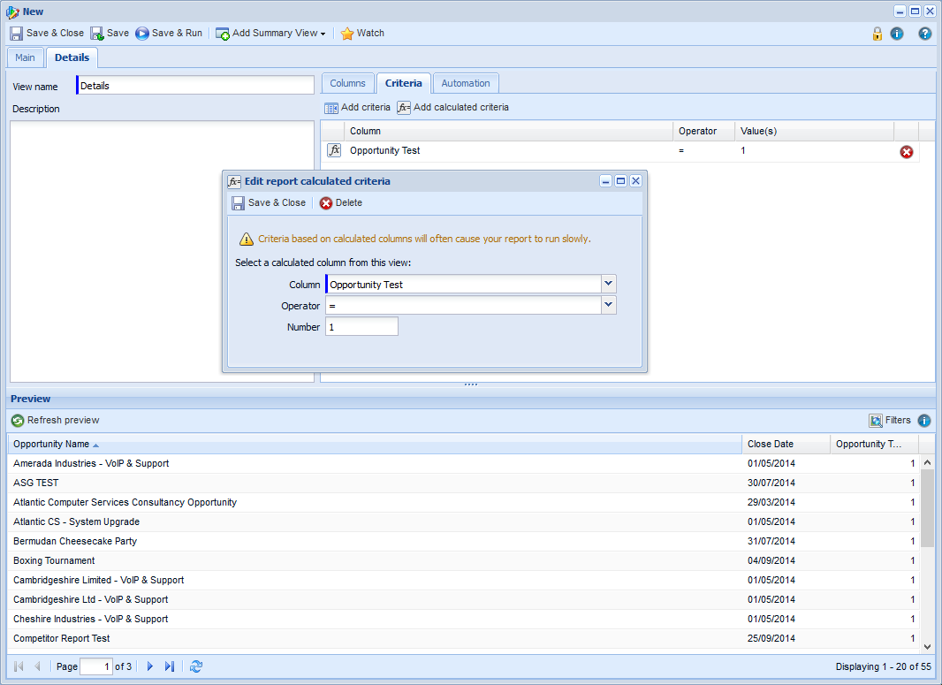Image resolution: width=942 pixels, height=685 pixels.
Task: Click the Filters icon in preview
Action: 876,421
